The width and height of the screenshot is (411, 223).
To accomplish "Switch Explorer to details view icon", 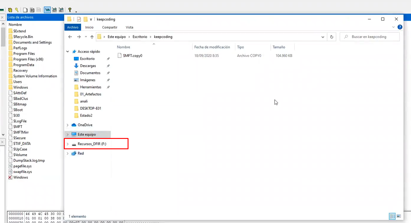I will [392, 216].
